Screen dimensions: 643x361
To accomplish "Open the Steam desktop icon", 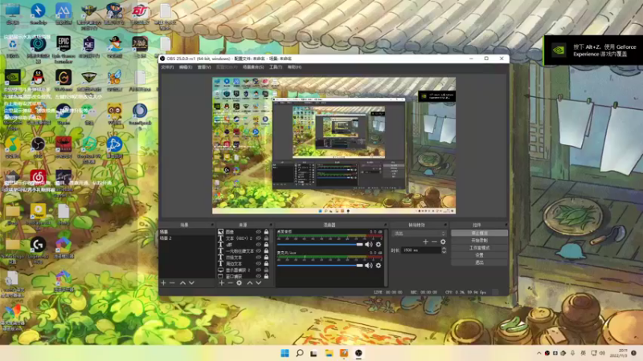I will coord(63,114).
